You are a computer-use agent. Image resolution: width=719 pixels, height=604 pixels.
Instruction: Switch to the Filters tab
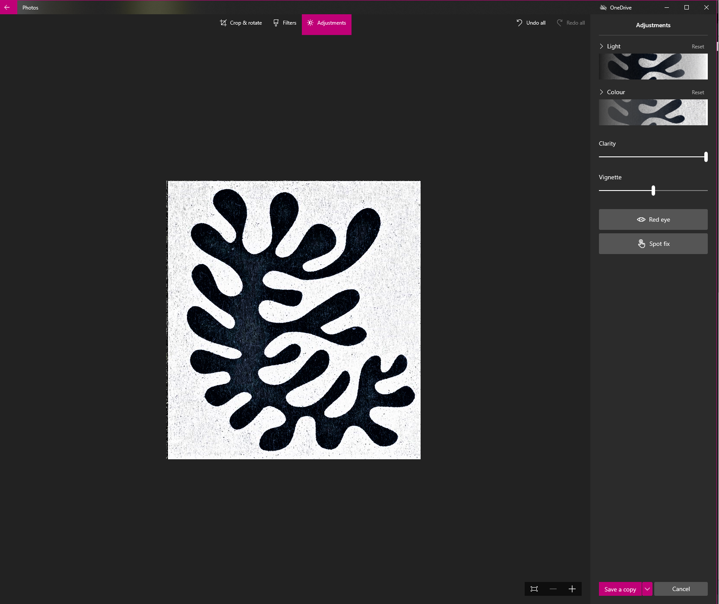pos(285,23)
